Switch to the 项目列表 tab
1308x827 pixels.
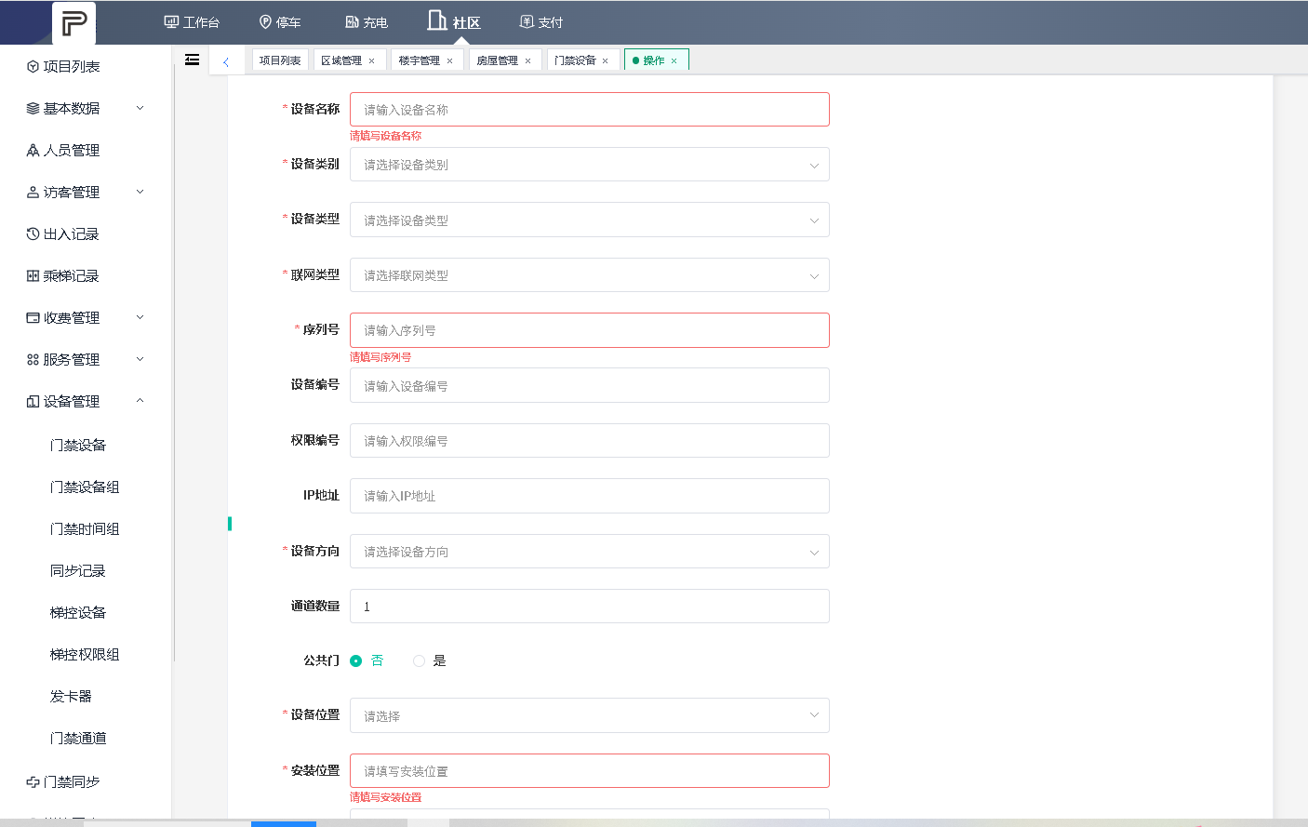pos(280,60)
